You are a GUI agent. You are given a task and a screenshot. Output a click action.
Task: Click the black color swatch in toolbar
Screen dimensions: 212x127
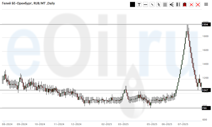pyautogui.click(x=132, y=4)
